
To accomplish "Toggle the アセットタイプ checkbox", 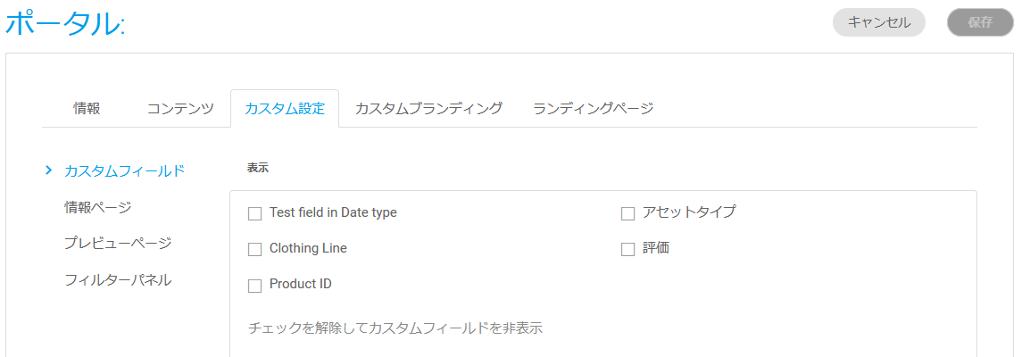I will [627, 213].
